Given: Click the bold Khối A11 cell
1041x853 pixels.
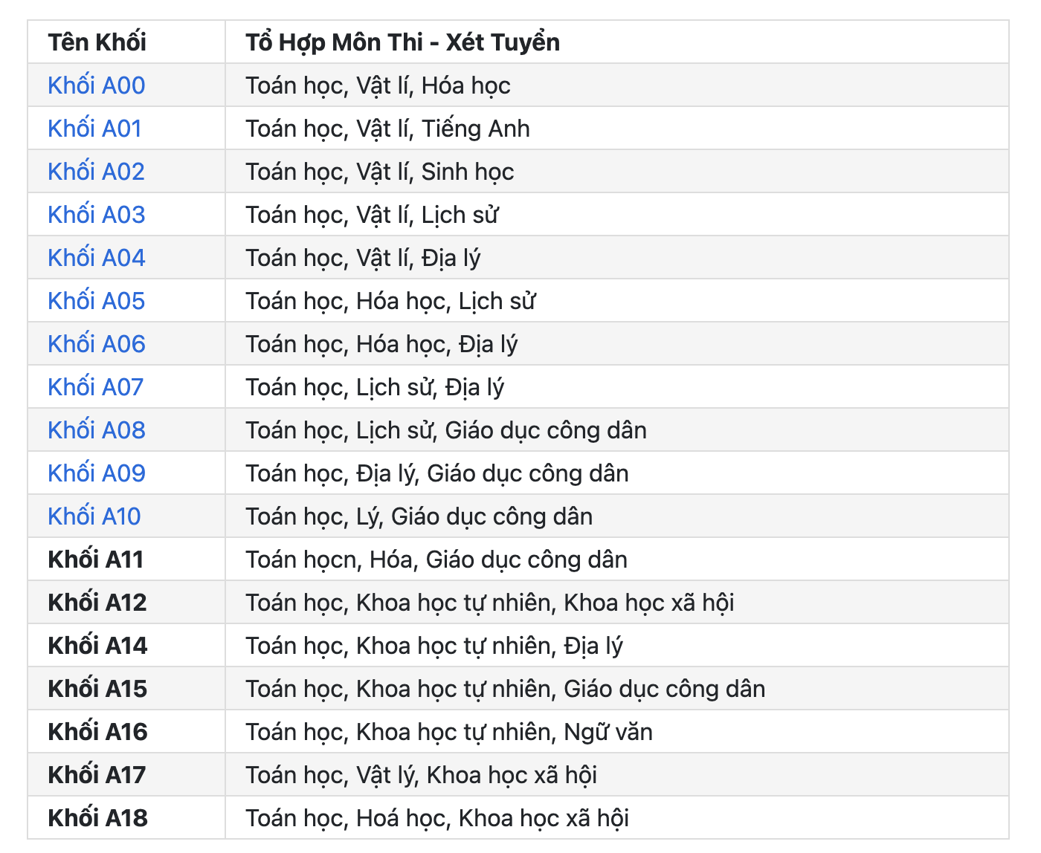Looking at the screenshot, I should (95, 560).
